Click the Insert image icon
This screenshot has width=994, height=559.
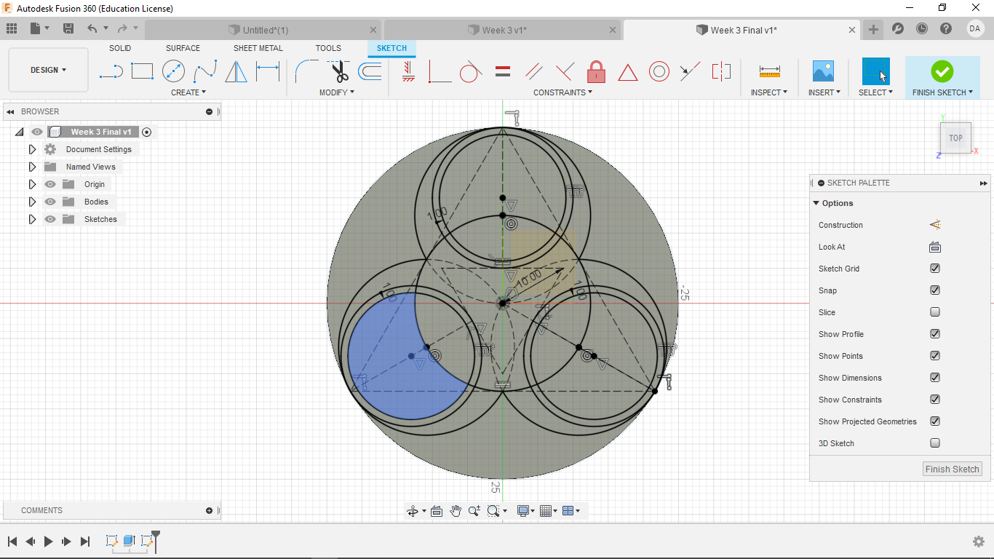pyautogui.click(x=823, y=71)
